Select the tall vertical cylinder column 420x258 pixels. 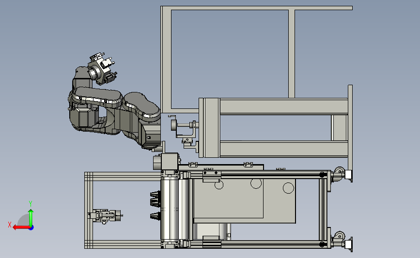pyautogui.click(x=170, y=208)
